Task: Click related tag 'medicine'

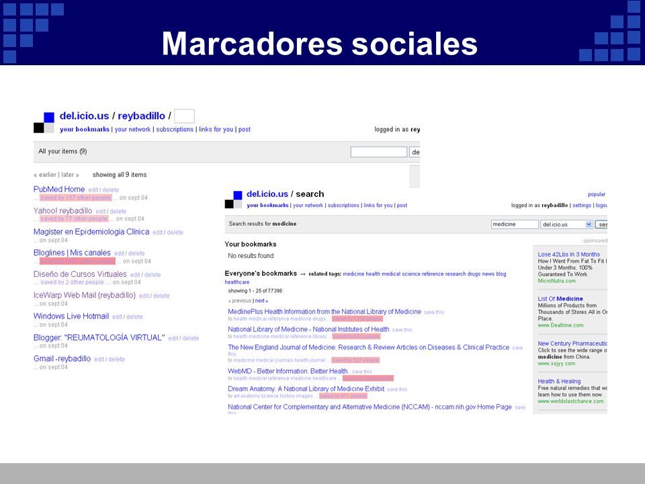Action: pos(353,274)
